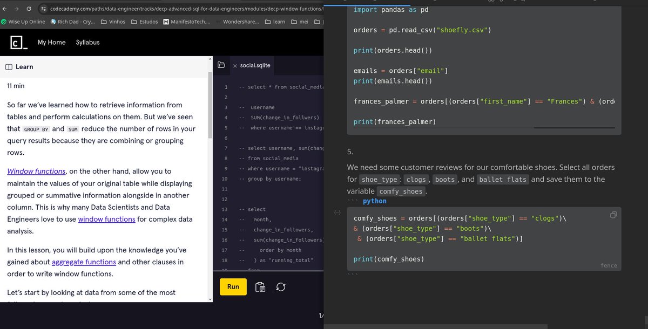Click the 'comfy_shoes' inline code in paragraph
The image size is (648, 329).
(x=401, y=191)
